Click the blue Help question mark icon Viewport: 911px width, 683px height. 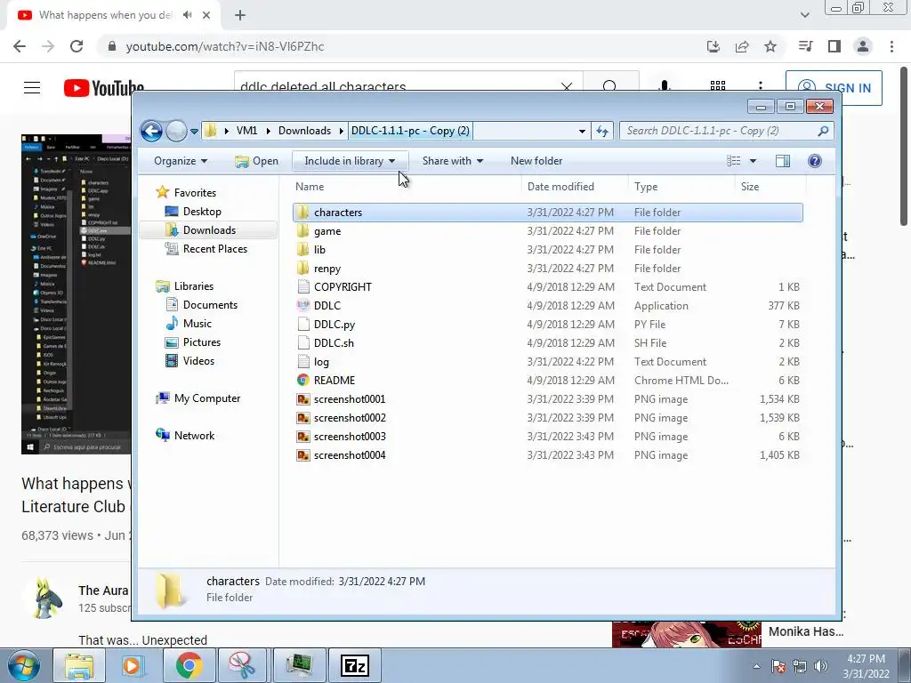coord(815,161)
